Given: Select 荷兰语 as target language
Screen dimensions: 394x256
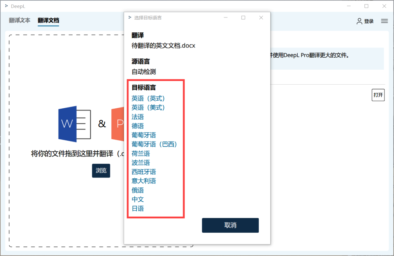Looking at the screenshot, I should (141, 154).
